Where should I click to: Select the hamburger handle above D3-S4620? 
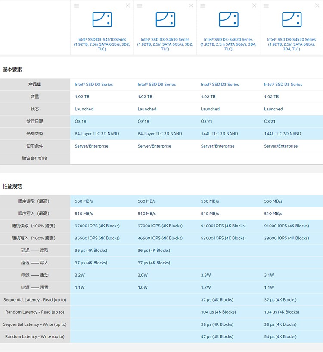(x=203, y=6)
